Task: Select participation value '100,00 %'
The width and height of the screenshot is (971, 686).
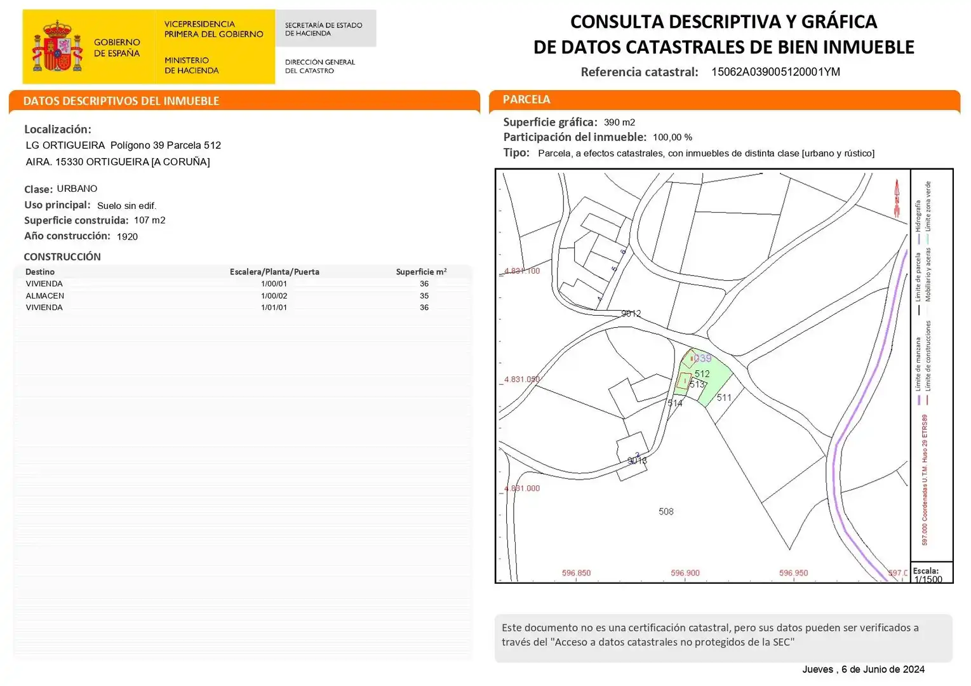Action: 672,137
